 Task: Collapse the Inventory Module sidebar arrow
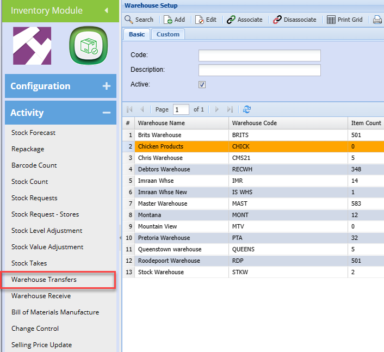106,10
